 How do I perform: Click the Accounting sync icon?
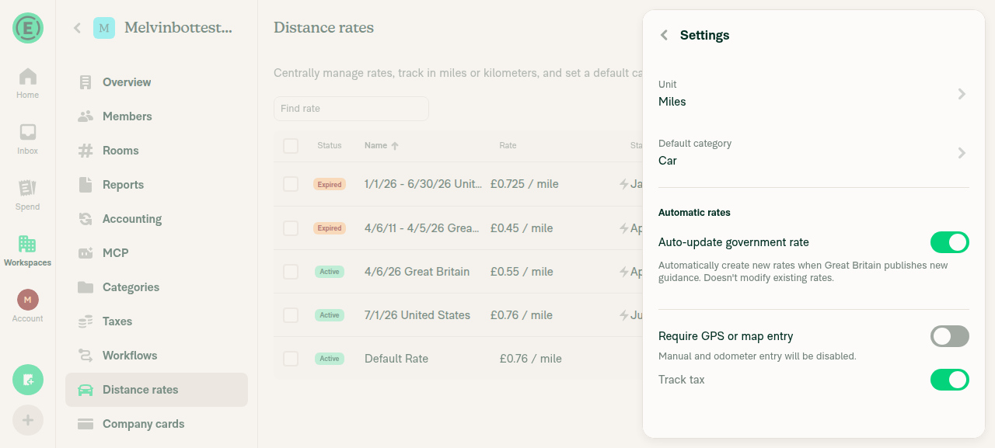click(x=86, y=219)
